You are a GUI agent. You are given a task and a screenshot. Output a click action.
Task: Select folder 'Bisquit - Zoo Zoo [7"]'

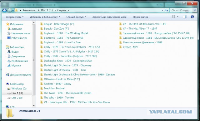(54, 28)
